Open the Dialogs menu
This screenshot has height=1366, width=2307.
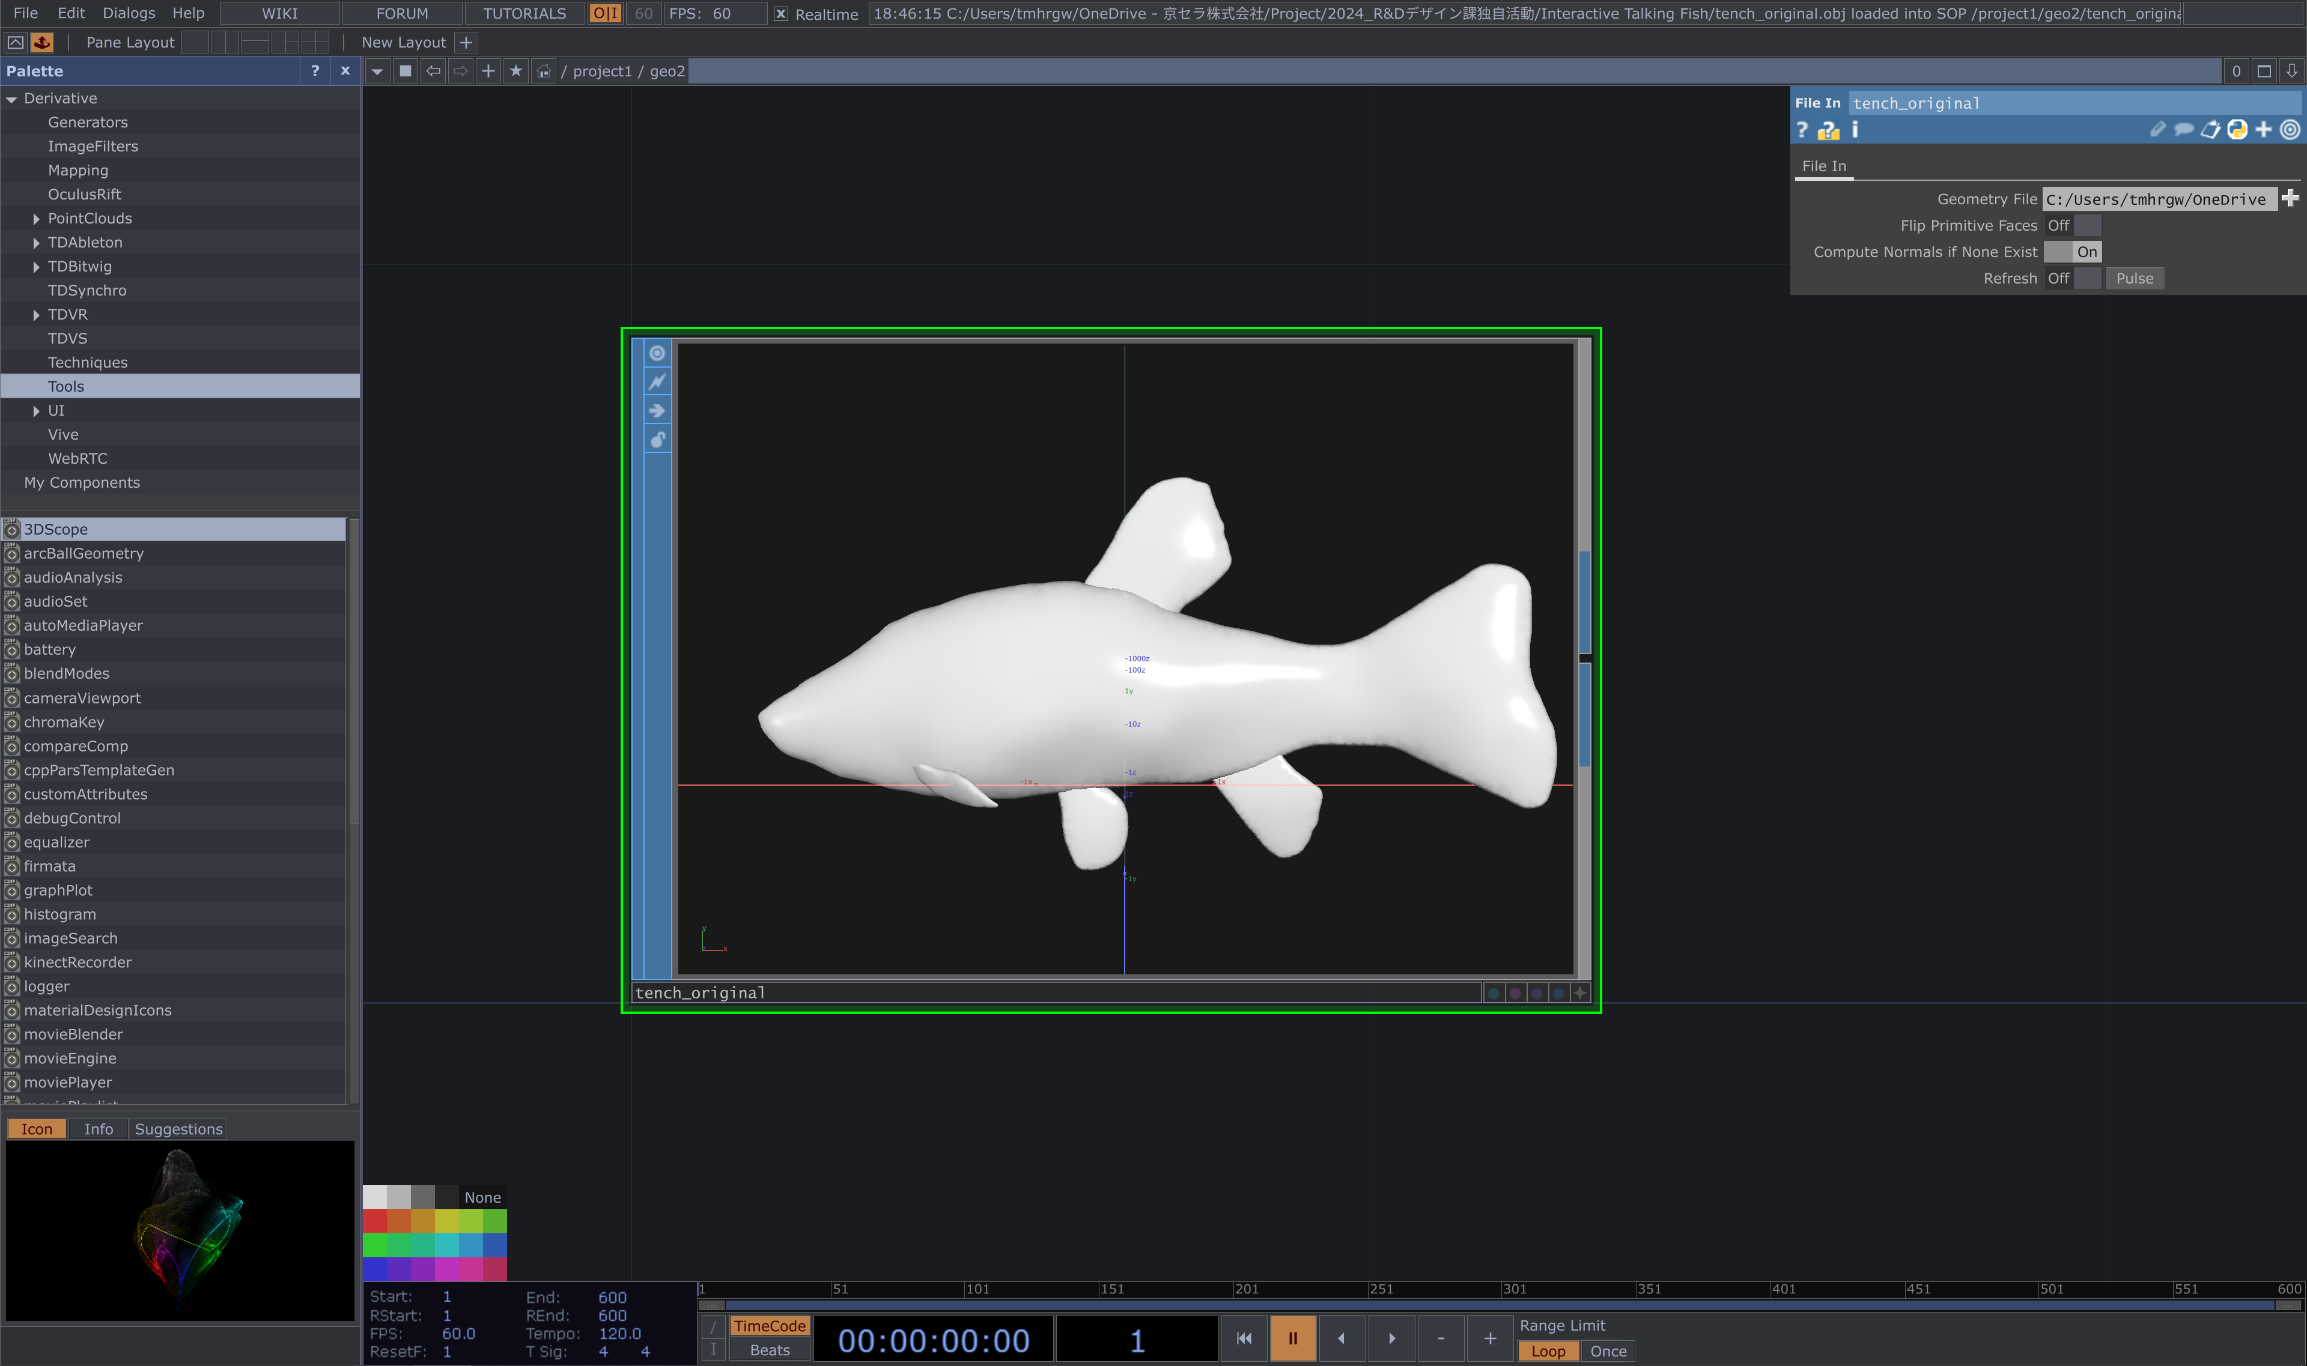pos(128,13)
